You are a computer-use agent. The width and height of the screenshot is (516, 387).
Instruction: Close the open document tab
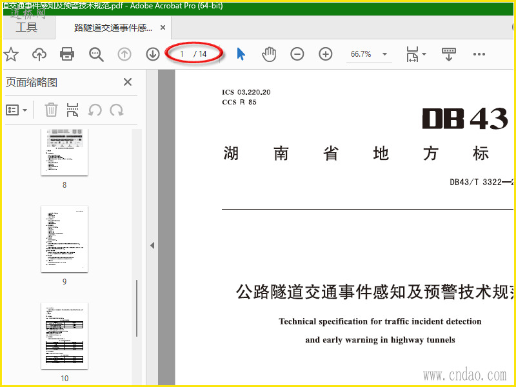coord(163,28)
